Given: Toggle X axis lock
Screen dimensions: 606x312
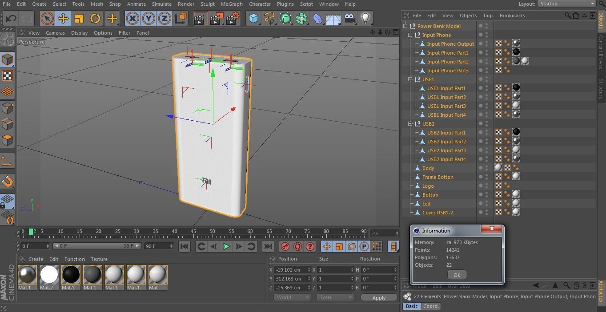Looking at the screenshot, I should 132,18.
